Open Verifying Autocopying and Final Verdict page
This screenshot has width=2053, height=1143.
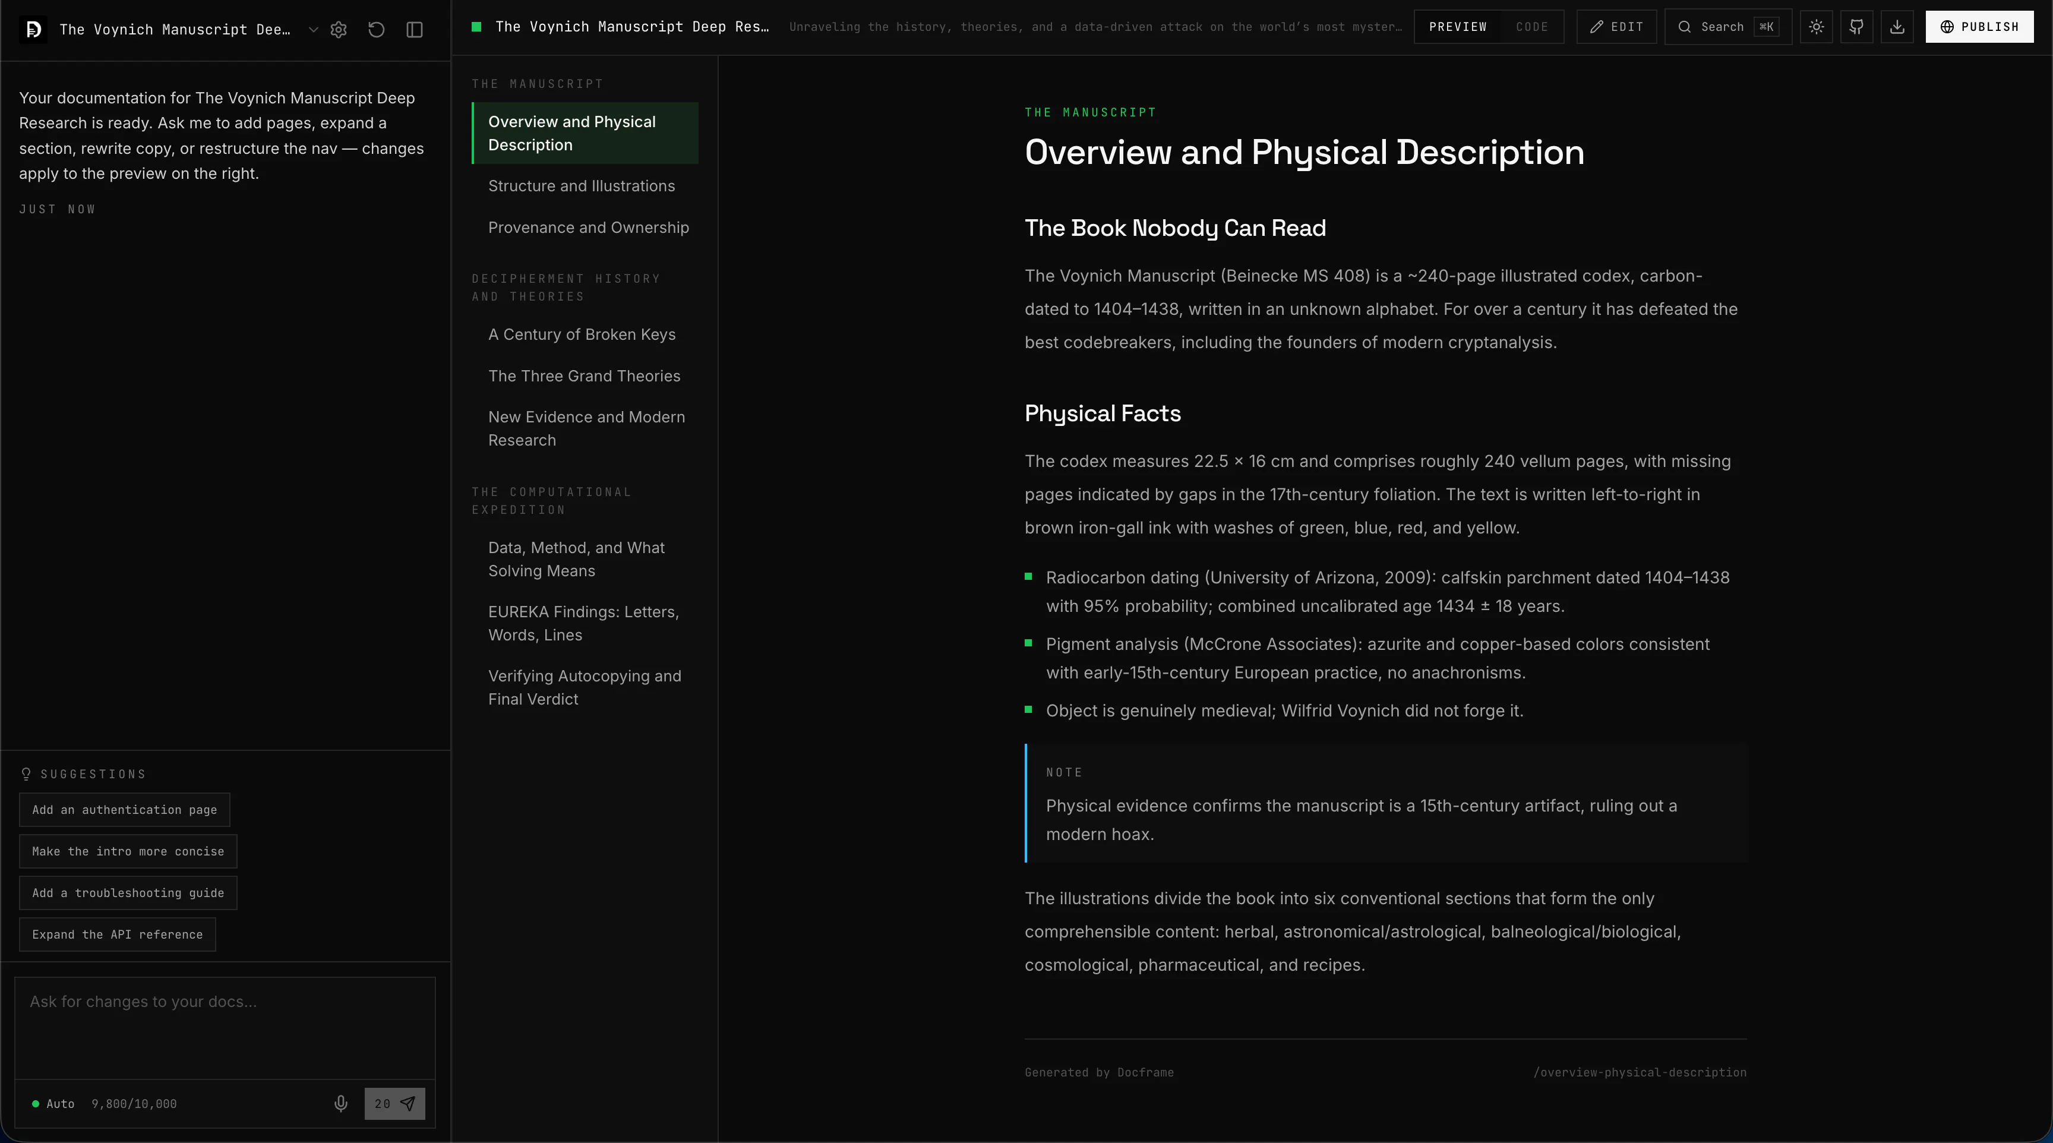click(585, 688)
